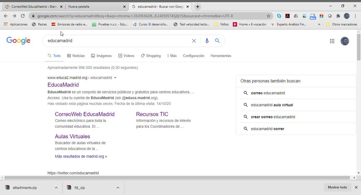Open the Adobe Acrobat extension icon
This screenshot has width=361, height=195.
pos(288,16)
